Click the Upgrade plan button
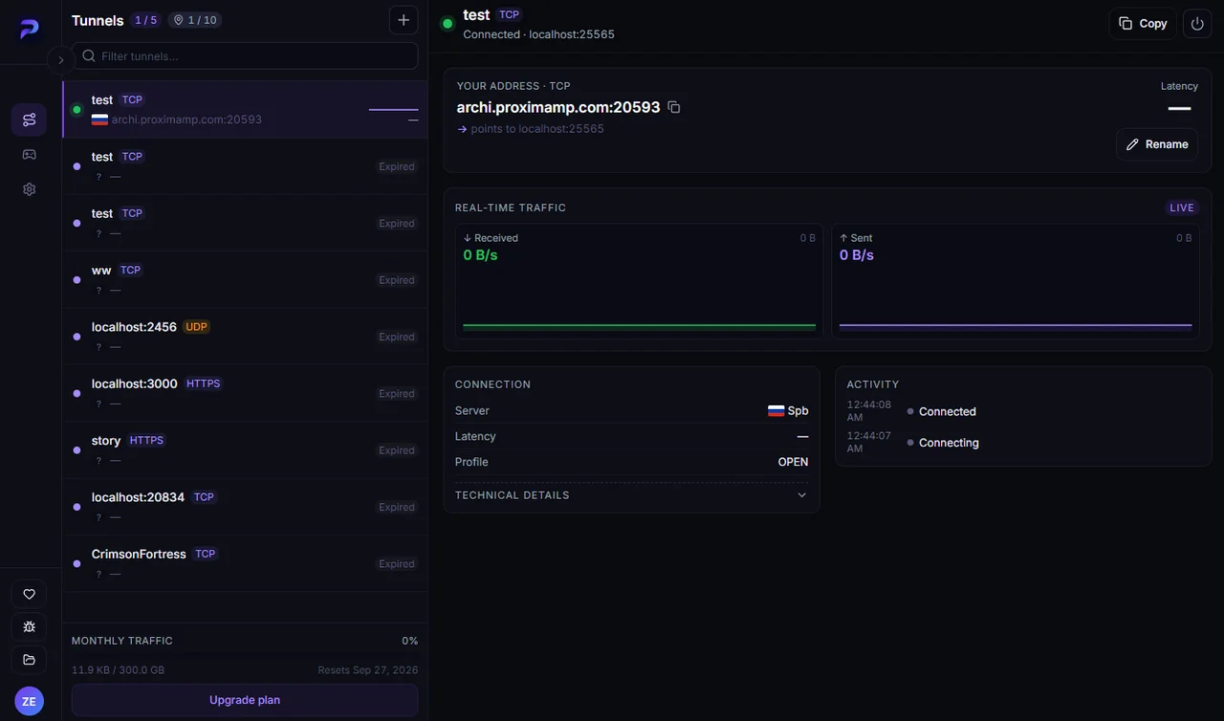 [x=245, y=700]
